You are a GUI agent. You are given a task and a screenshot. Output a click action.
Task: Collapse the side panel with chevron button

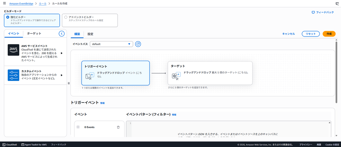(62, 34)
